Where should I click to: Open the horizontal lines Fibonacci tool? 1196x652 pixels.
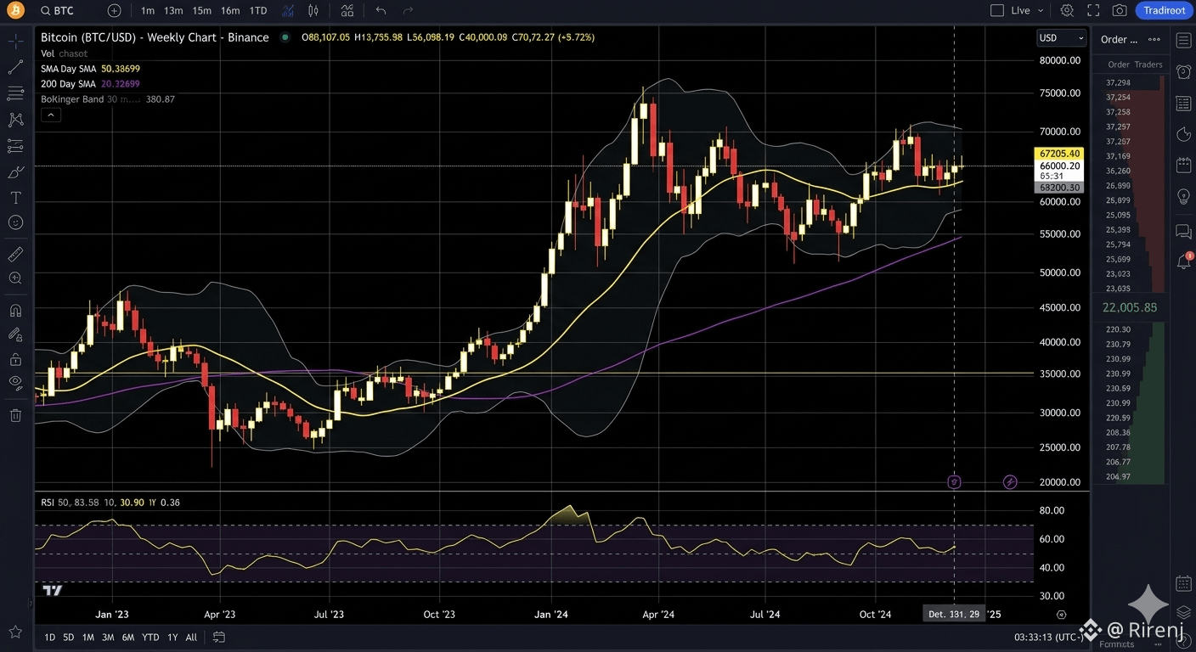pyautogui.click(x=15, y=93)
